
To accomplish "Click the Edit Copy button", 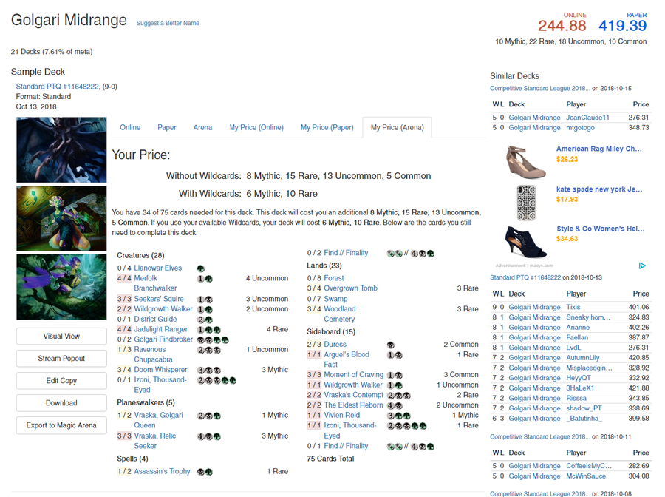I will coord(61,381).
